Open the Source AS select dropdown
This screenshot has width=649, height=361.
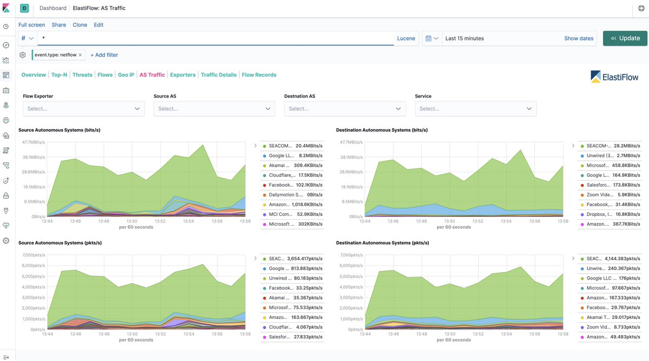click(214, 108)
